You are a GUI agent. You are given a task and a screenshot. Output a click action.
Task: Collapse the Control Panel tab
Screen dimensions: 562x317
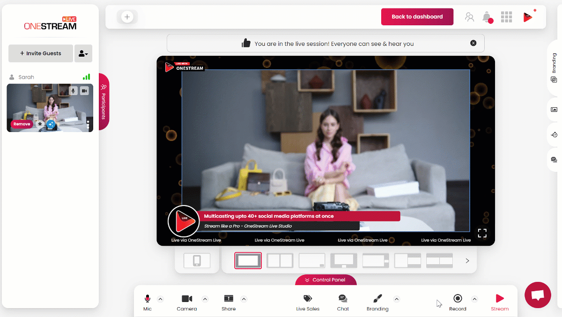[325, 280]
